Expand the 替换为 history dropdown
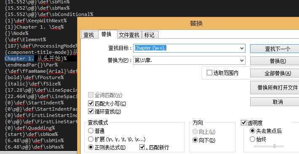The height and width of the screenshot is (154, 299). point(242,61)
